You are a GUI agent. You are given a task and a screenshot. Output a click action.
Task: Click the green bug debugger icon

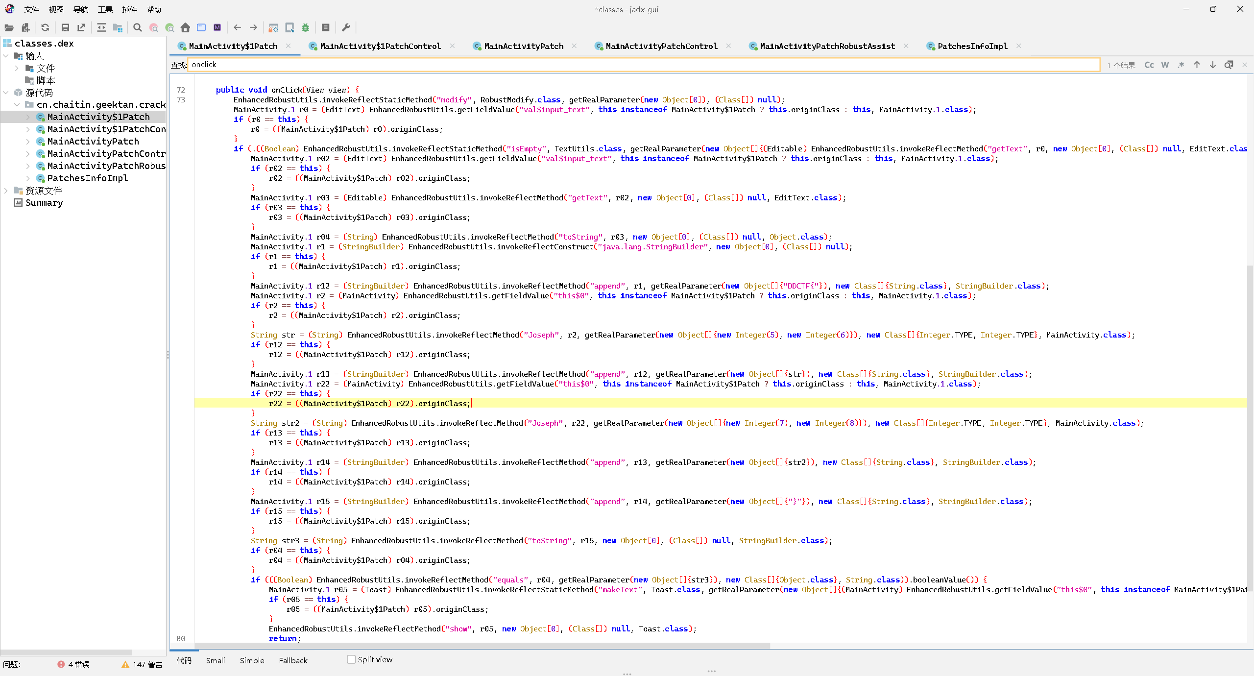[306, 27]
